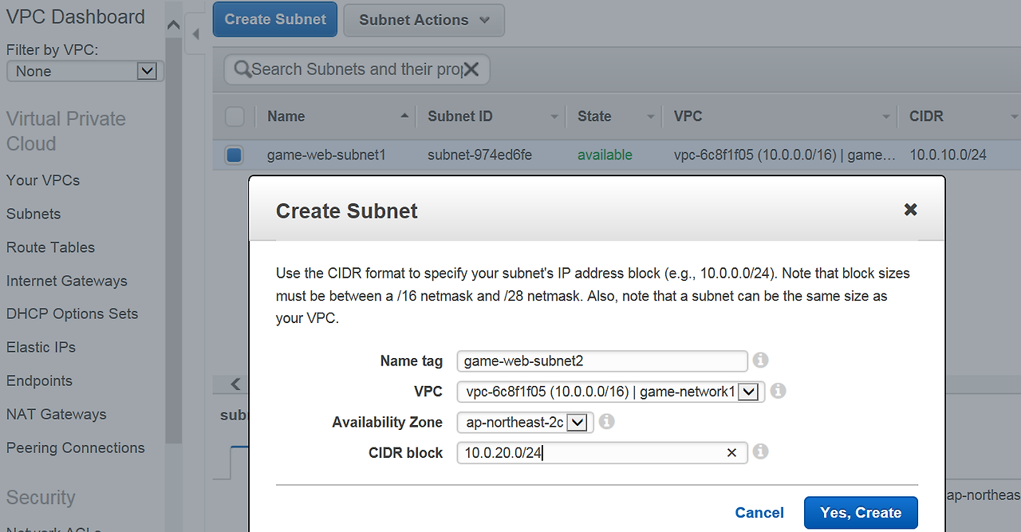This screenshot has height=532, width=1021.
Task: Sort by Name column arrow
Action: (x=404, y=116)
